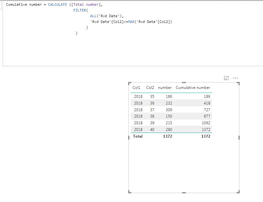Screen dimensions: 263x202
Task: Sort table by Col1 column header
Action: click(x=136, y=88)
